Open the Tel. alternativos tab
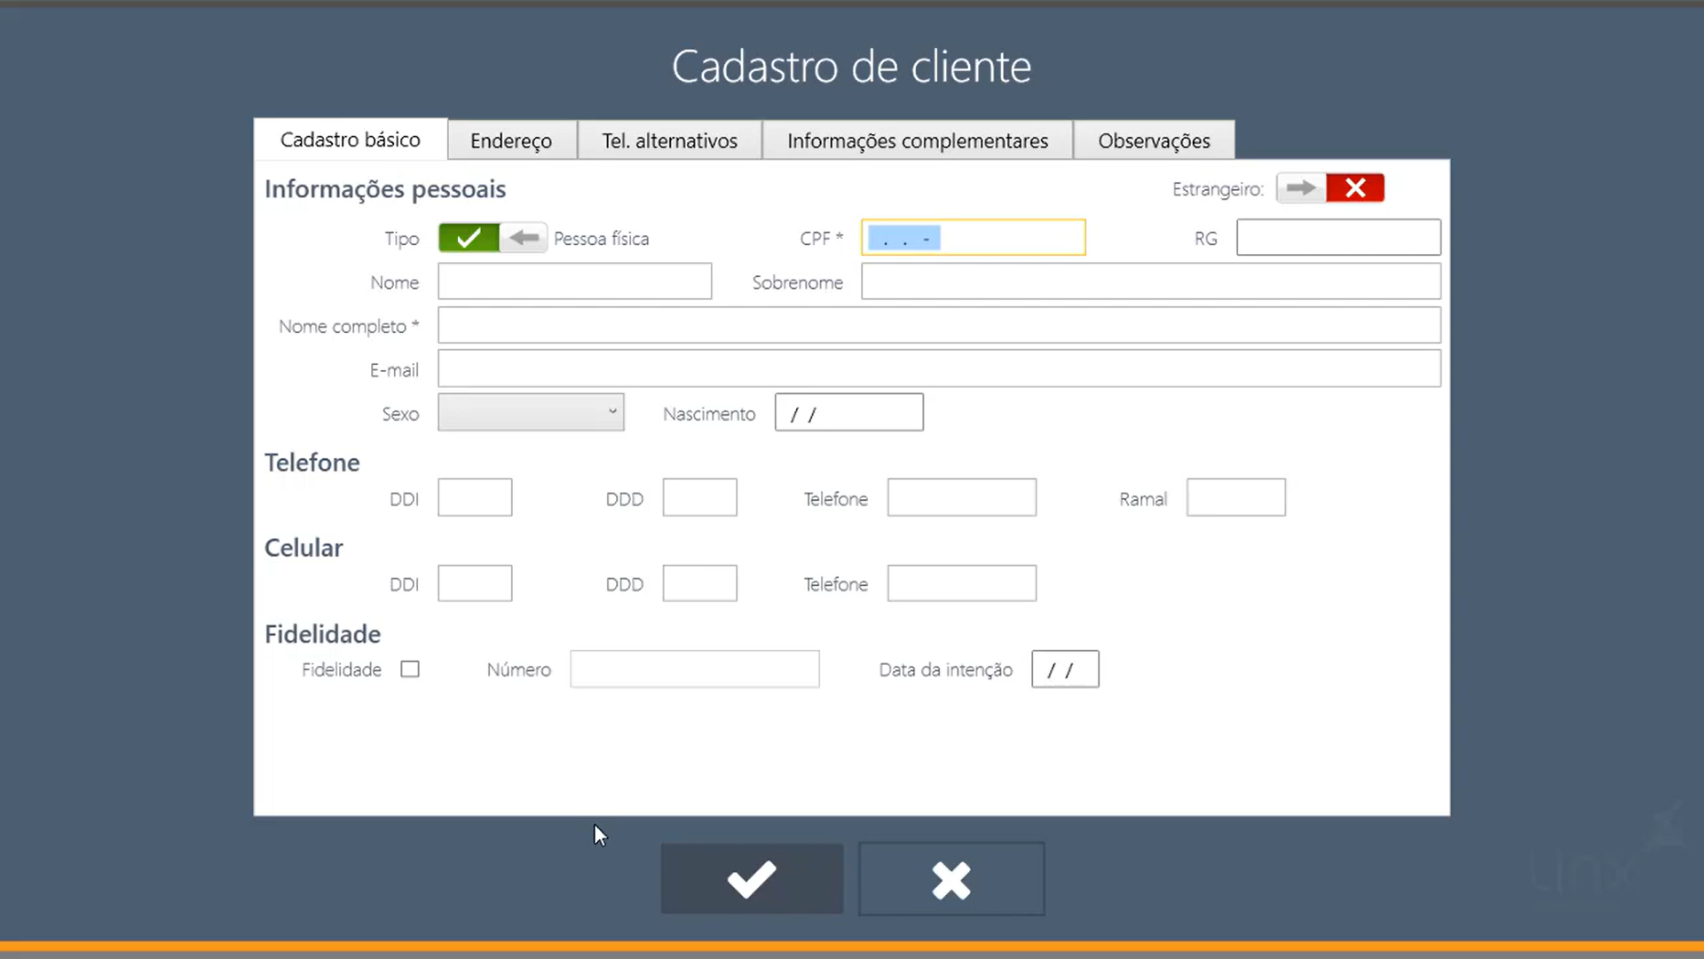This screenshot has width=1704, height=959. click(669, 140)
